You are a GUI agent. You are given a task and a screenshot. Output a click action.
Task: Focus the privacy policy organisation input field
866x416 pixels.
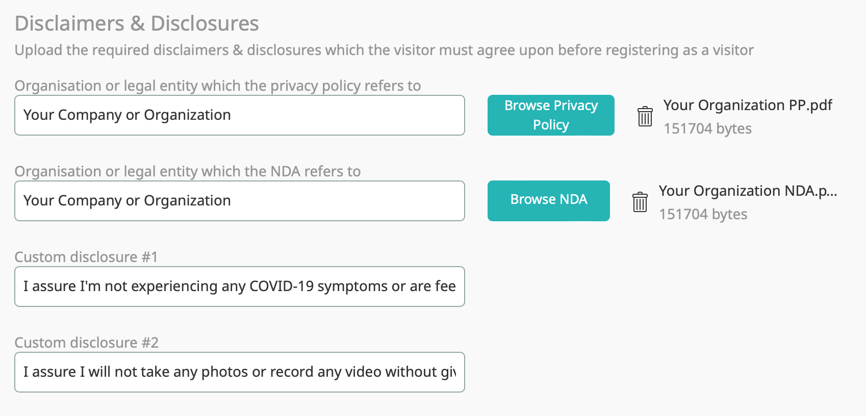(x=240, y=115)
